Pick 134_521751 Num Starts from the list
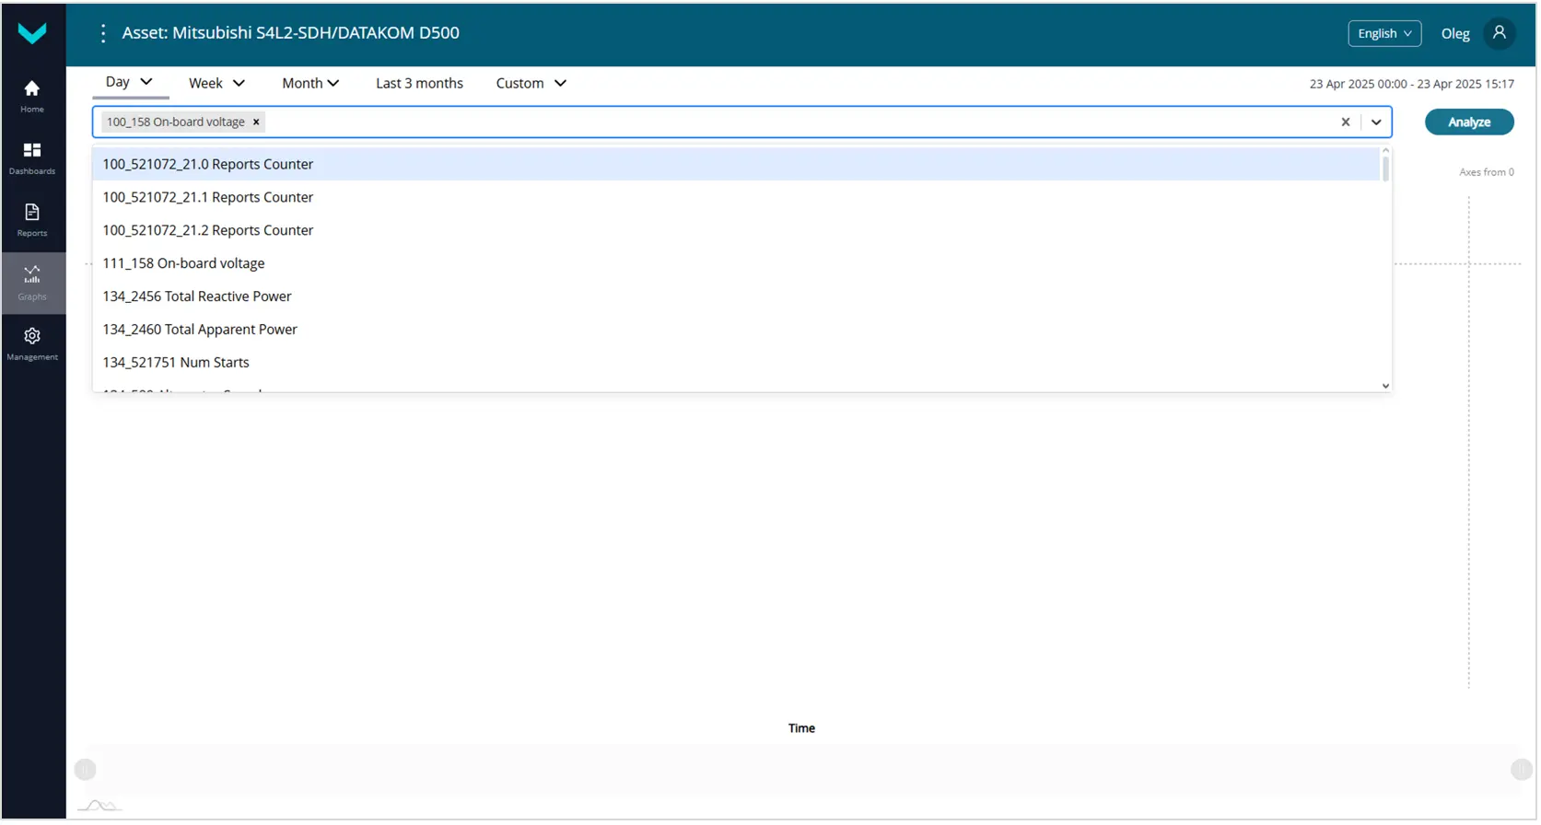The width and height of the screenshot is (1541, 825). tap(176, 363)
